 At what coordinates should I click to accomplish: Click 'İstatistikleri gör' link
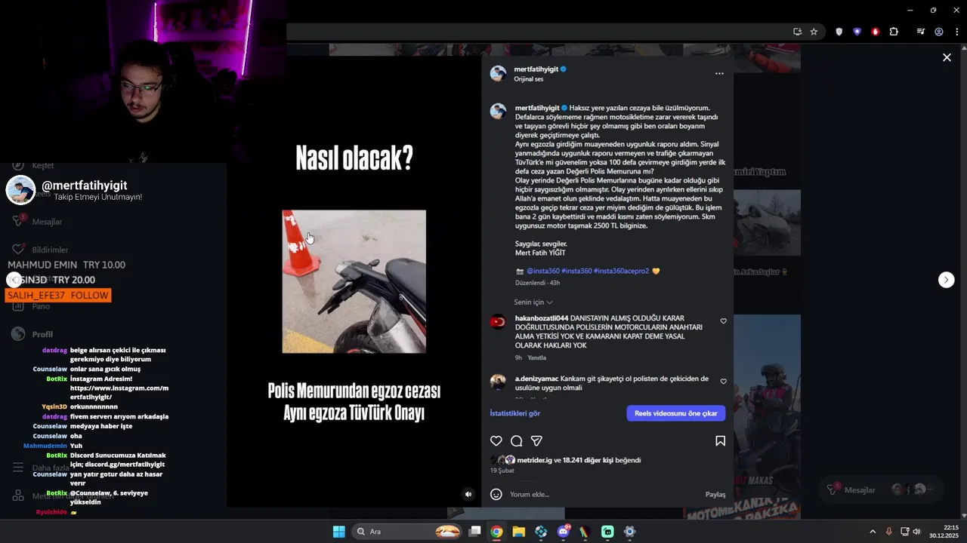515,413
